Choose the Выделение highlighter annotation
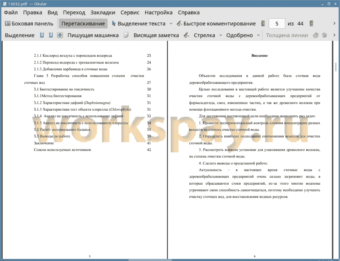Screen dimensions: 340x261 click(x=19, y=35)
